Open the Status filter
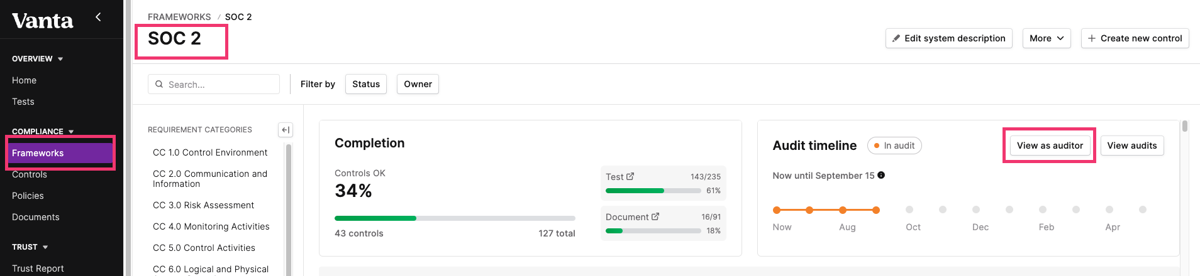 366,84
